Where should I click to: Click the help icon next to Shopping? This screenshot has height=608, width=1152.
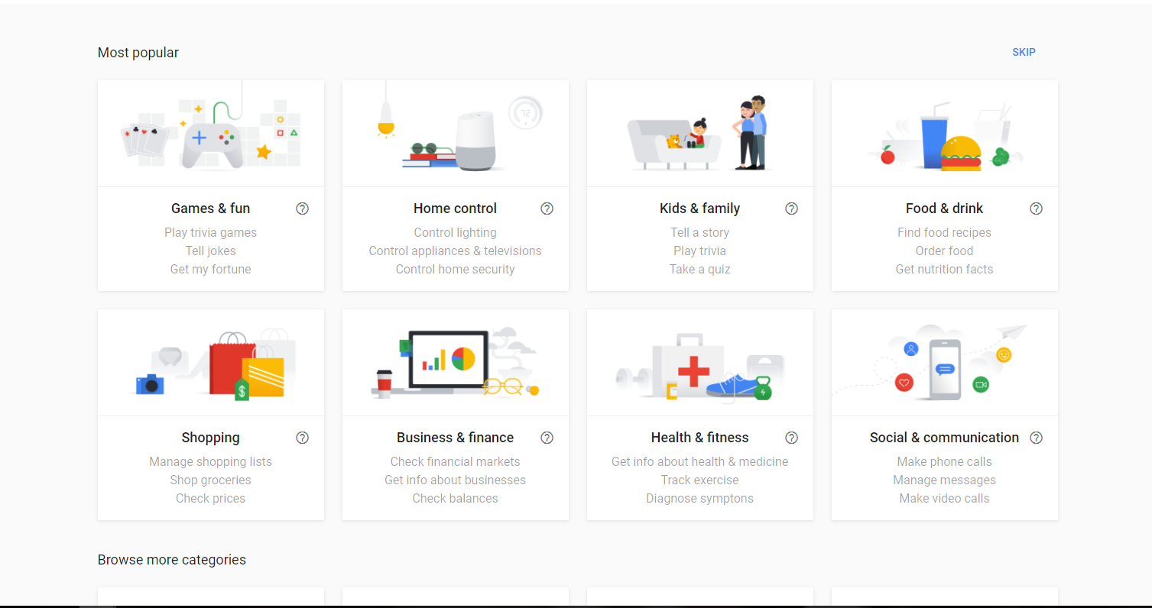click(302, 437)
